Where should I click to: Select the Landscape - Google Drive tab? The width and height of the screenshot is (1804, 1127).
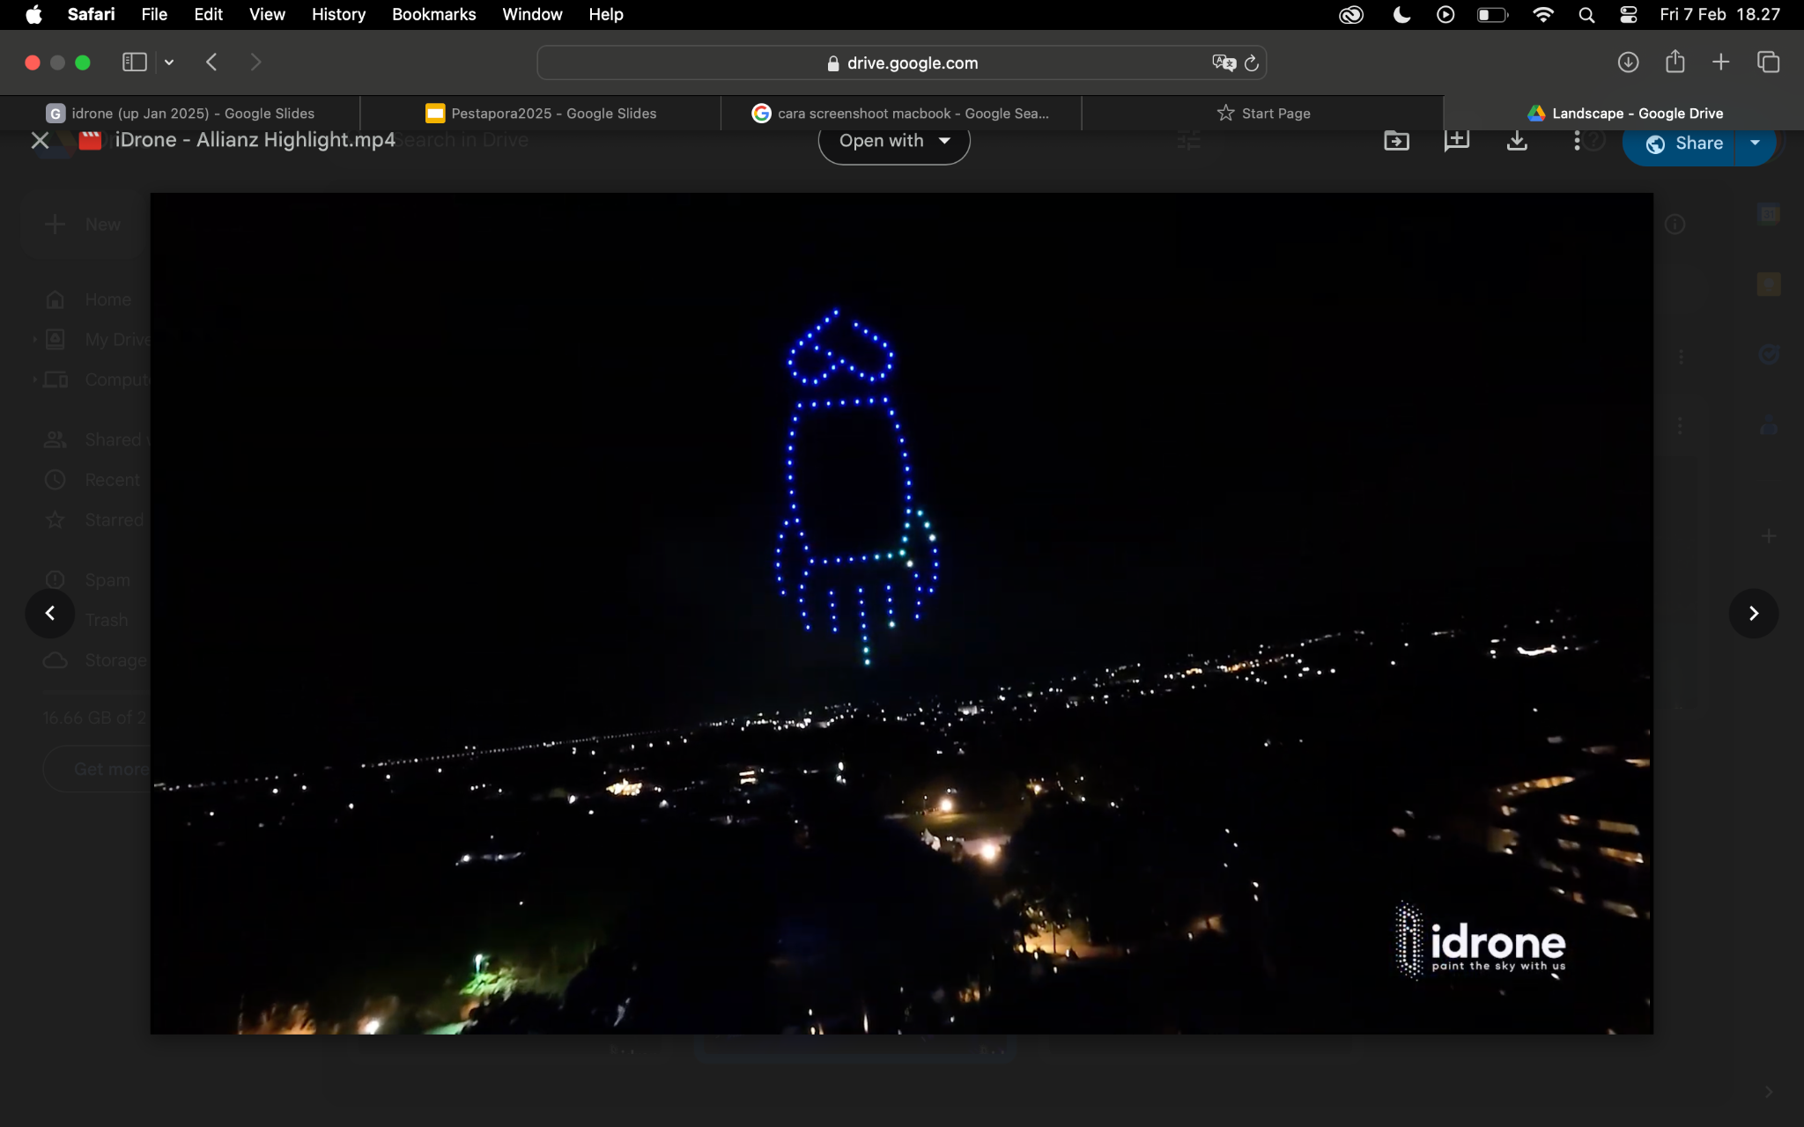pos(1624,114)
